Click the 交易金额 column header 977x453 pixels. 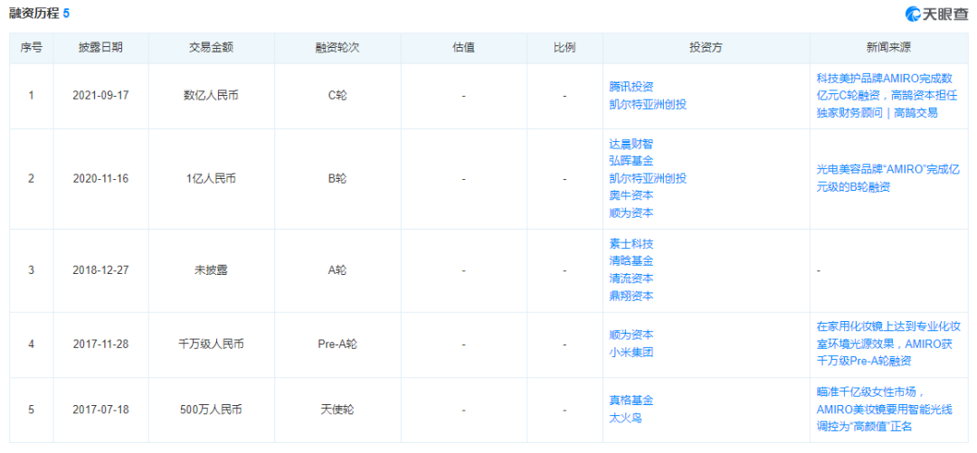[x=211, y=48]
